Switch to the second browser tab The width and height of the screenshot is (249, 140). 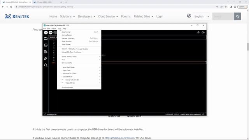(47, 2)
